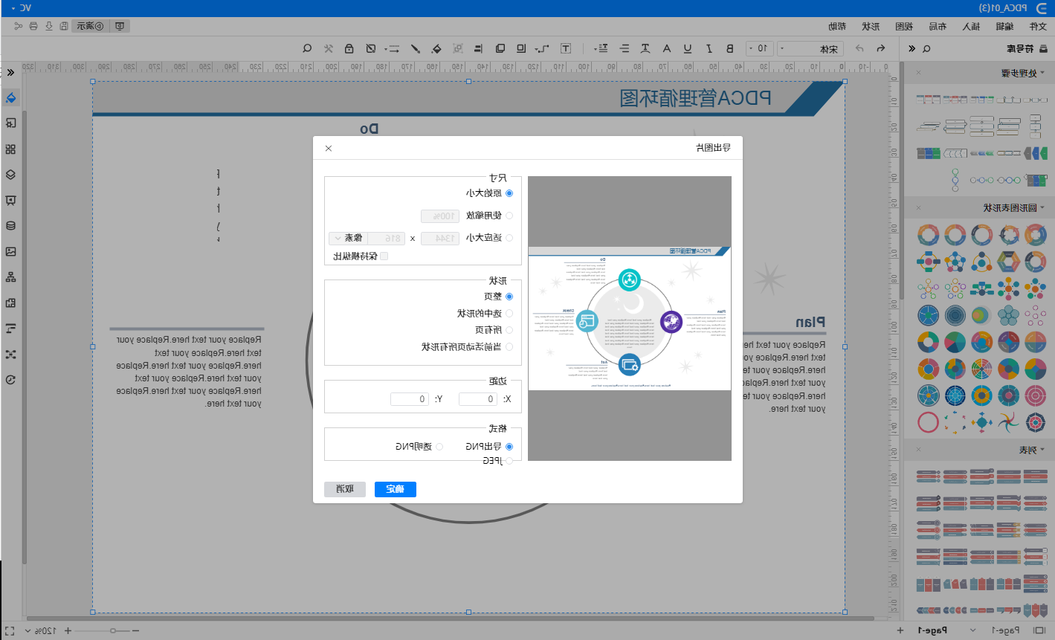Open the 插入 Insert menu
The height and width of the screenshot is (640, 1055).
(x=971, y=26)
